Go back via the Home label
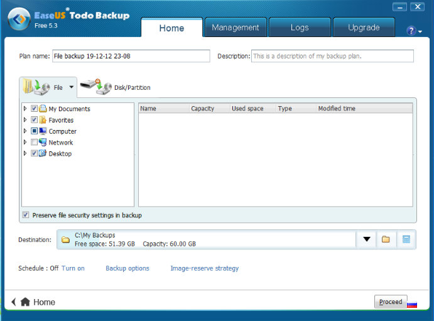Viewport: 434px width, 321px height. click(45, 302)
